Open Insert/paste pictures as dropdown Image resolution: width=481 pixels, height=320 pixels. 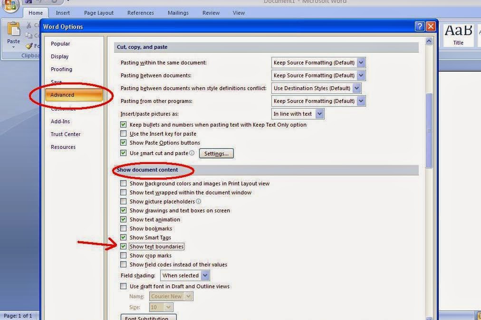click(x=298, y=114)
